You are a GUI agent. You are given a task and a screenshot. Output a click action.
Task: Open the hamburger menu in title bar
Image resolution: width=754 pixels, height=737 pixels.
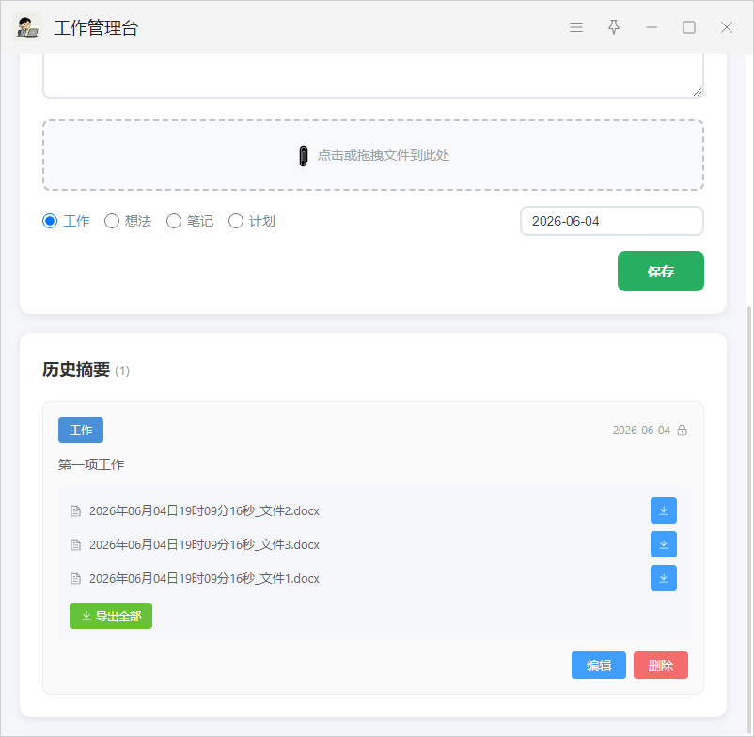click(x=576, y=27)
